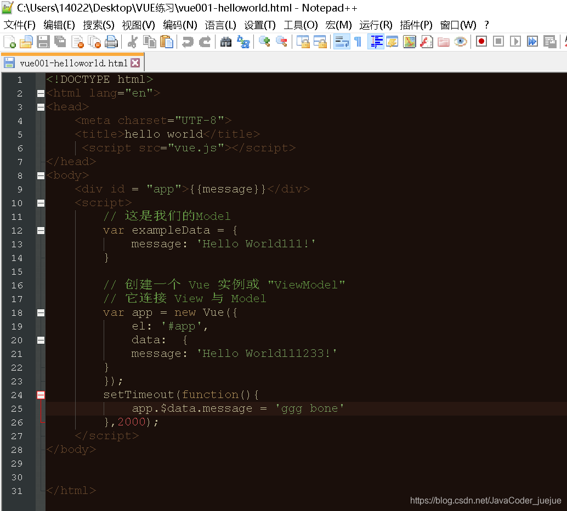Click the Zoom Out magnifier icon

(281, 42)
